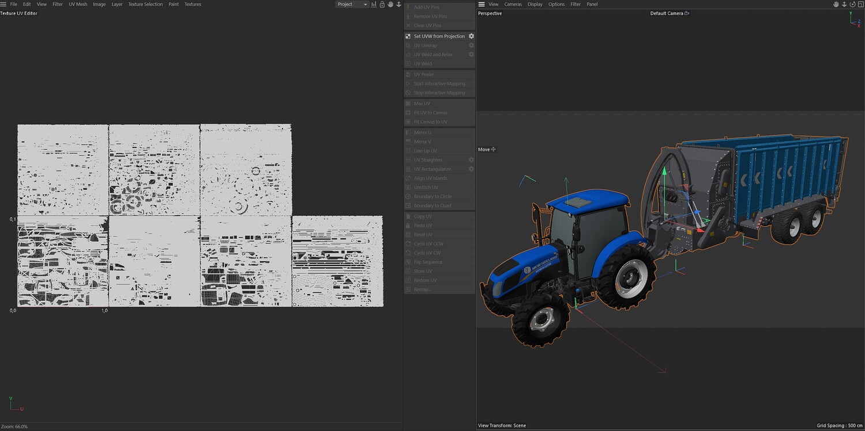The height and width of the screenshot is (431, 865).
Task: Click the Flip Sequence command
Action: 439,262
